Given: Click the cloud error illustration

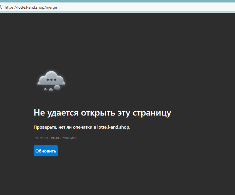Looking at the screenshot, I should pyautogui.click(x=51, y=81).
